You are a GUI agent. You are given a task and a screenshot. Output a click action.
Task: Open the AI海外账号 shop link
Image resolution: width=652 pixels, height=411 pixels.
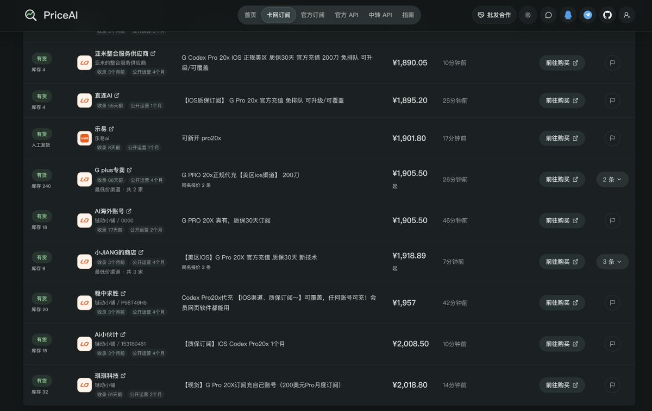[113, 211]
